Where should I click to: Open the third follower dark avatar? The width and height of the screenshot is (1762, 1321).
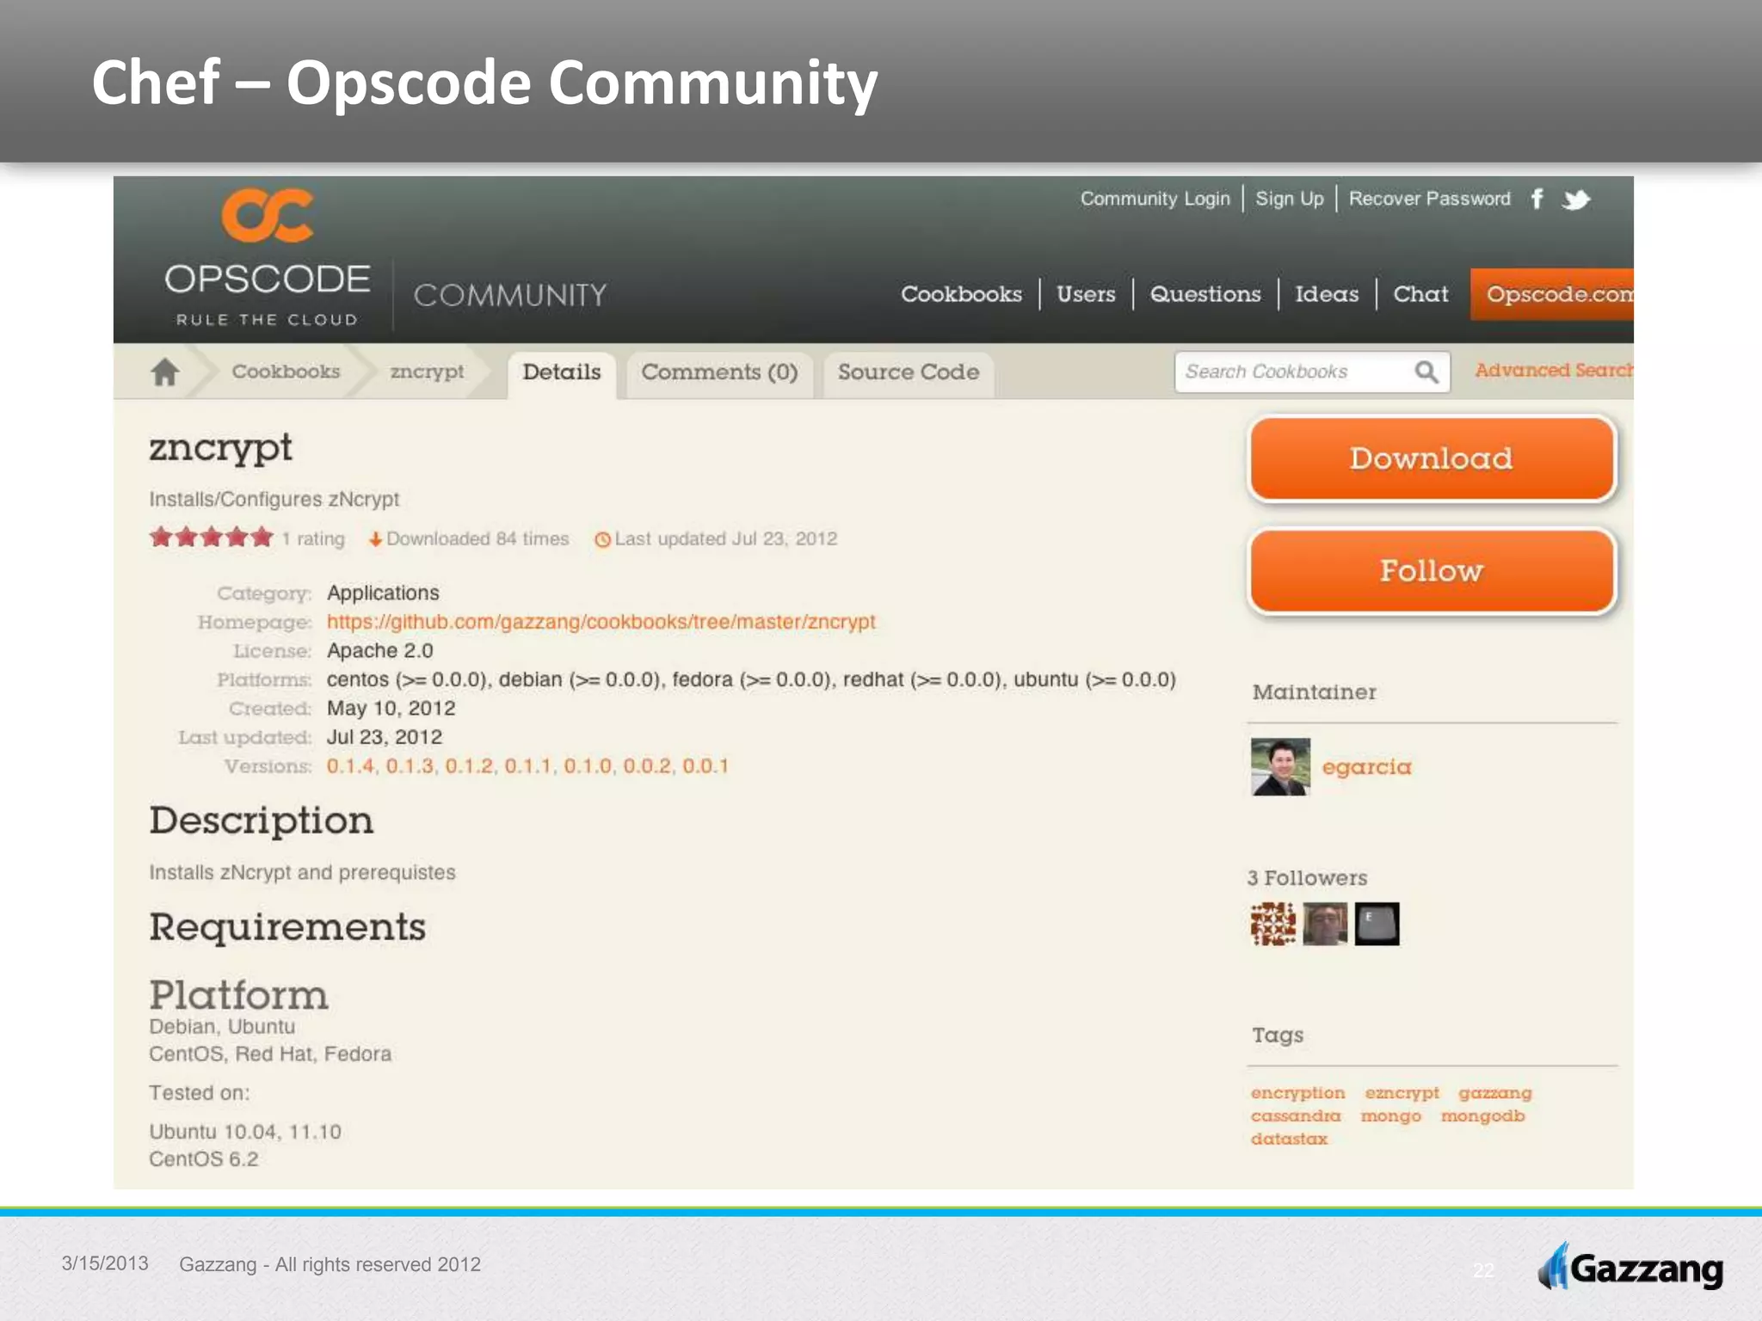[1377, 924]
